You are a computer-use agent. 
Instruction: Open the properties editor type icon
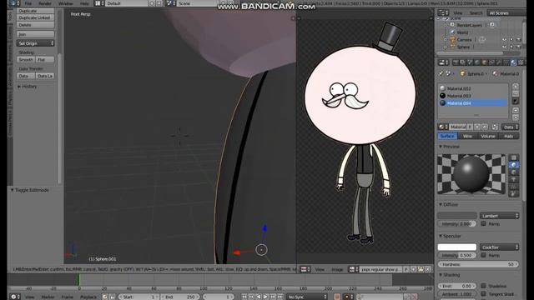coord(443,62)
